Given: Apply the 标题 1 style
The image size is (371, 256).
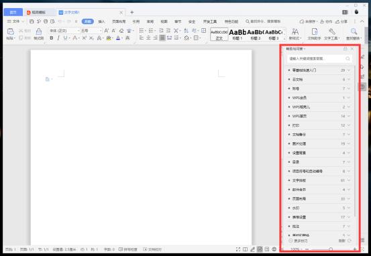Looking at the screenshot, I should tap(237, 34).
